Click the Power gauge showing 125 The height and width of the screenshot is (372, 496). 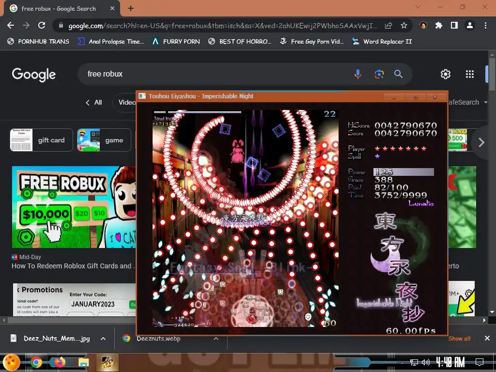coord(403,172)
